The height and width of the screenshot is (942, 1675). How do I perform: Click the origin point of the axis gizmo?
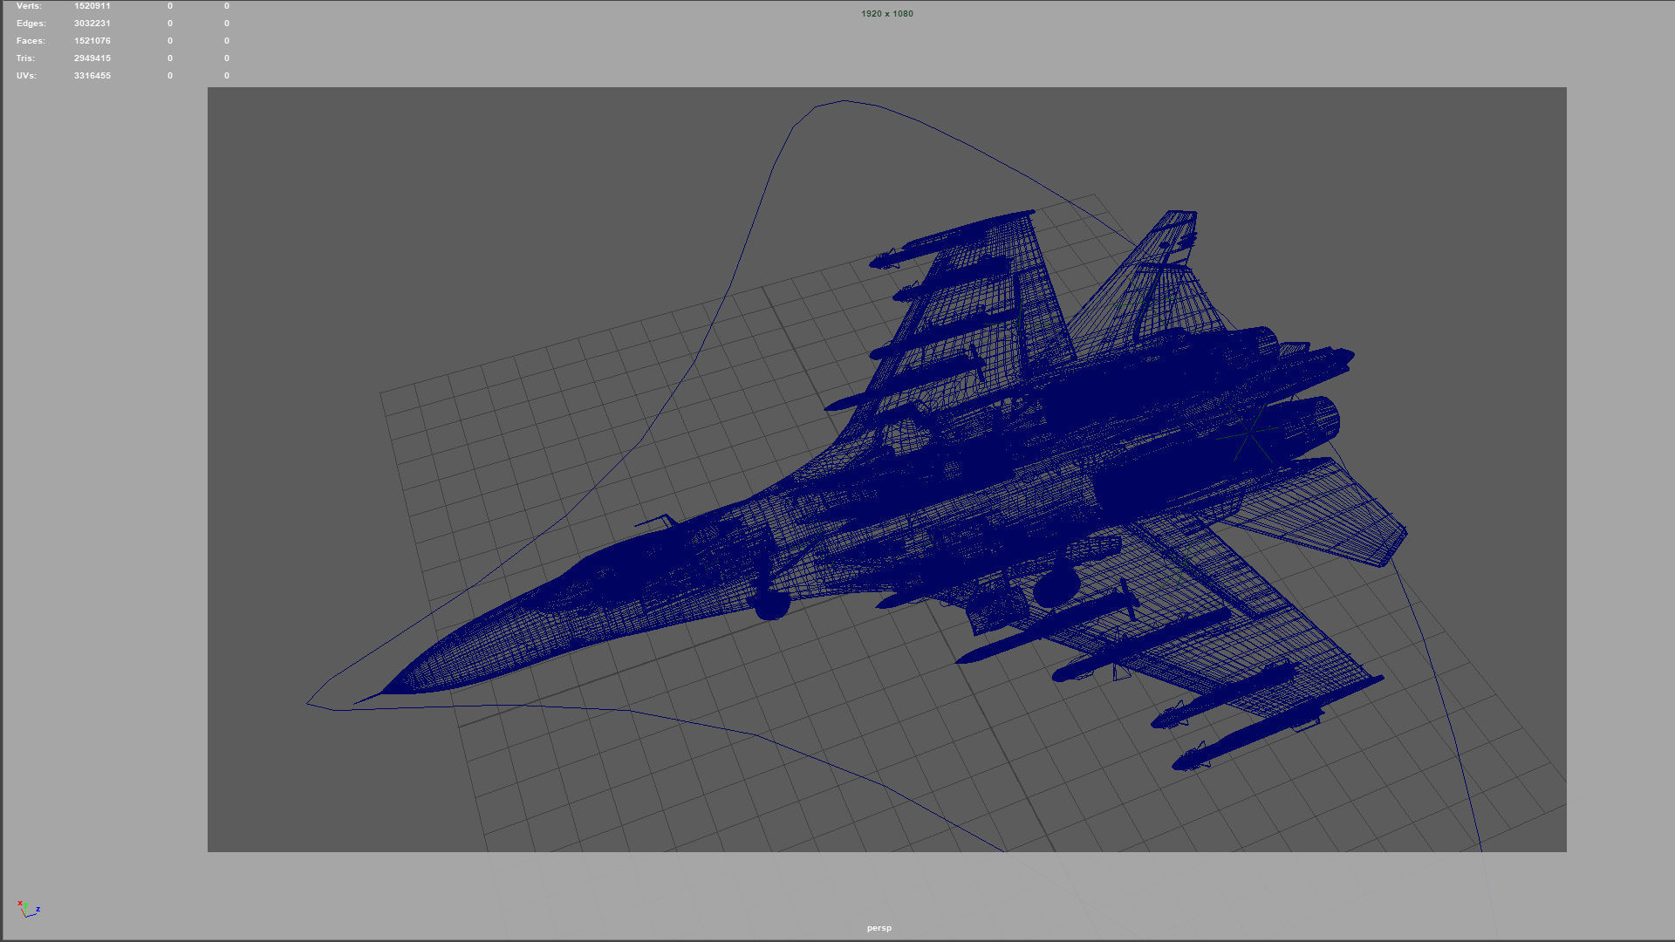click(x=25, y=917)
